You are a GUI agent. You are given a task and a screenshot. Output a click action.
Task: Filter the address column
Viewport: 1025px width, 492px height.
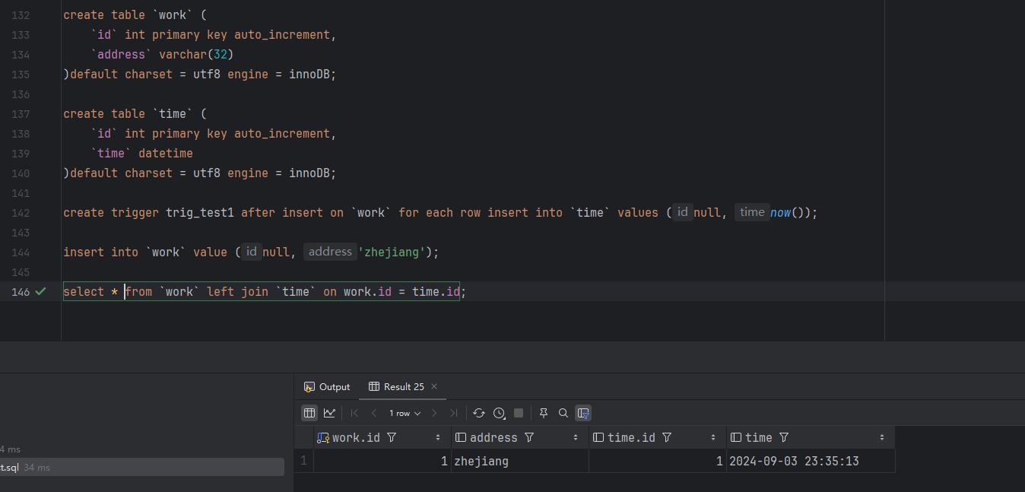[x=529, y=437]
